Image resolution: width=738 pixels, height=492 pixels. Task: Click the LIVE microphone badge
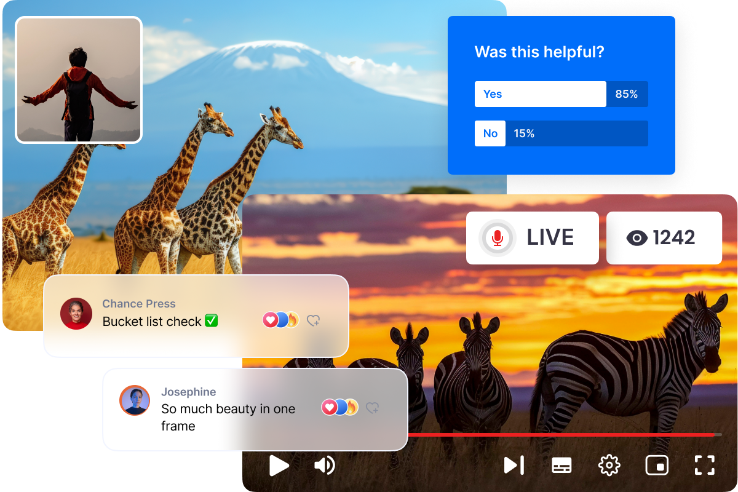pos(533,238)
